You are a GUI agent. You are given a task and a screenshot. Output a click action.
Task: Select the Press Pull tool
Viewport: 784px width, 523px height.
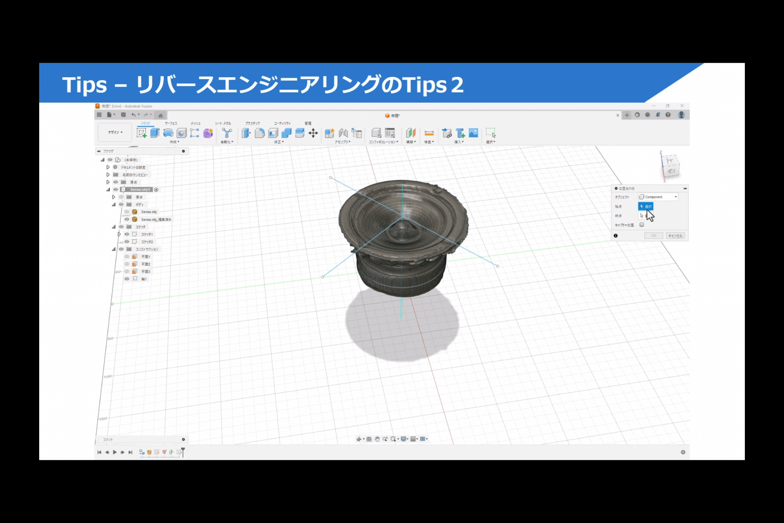246,133
